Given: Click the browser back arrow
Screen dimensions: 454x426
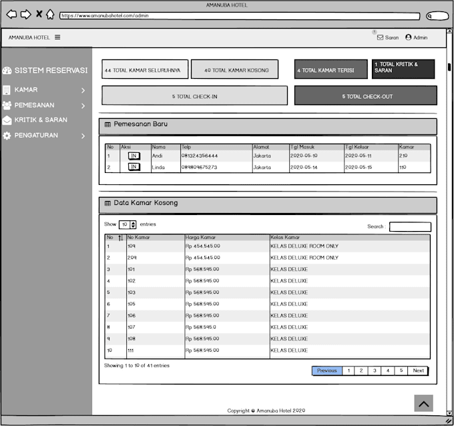Looking at the screenshot, I should [11, 14].
